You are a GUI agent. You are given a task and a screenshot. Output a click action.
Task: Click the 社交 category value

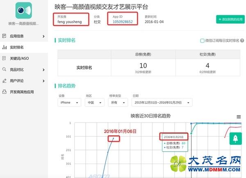pos(97,22)
